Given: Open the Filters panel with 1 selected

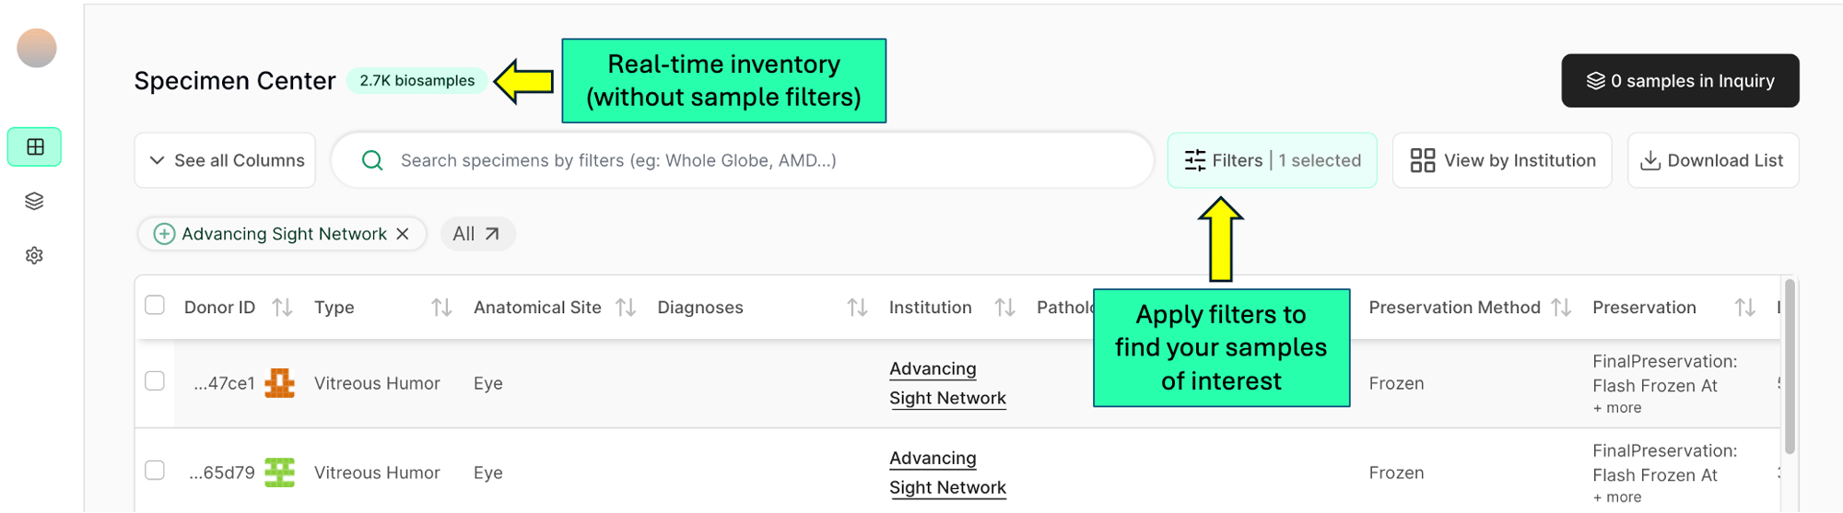Looking at the screenshot, I should (x=1272, y=160).
